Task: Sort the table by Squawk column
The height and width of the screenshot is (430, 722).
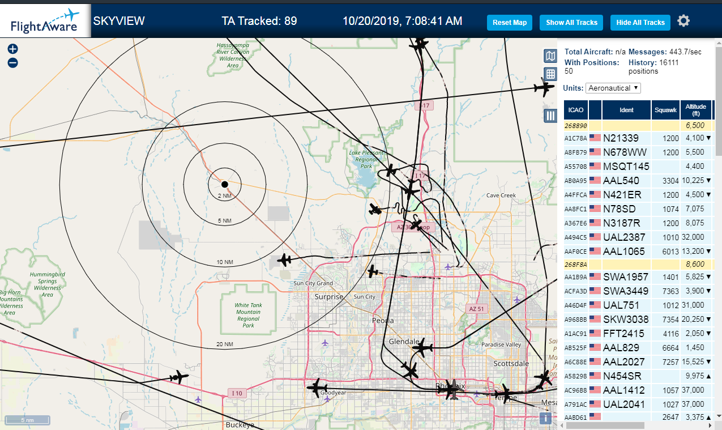Action: (x=665, y=110)
